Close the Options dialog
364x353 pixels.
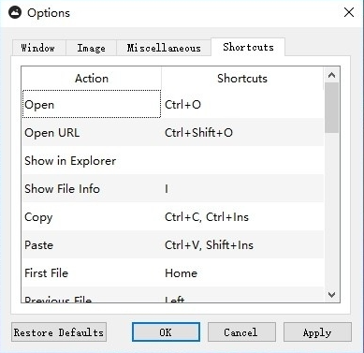349,13
